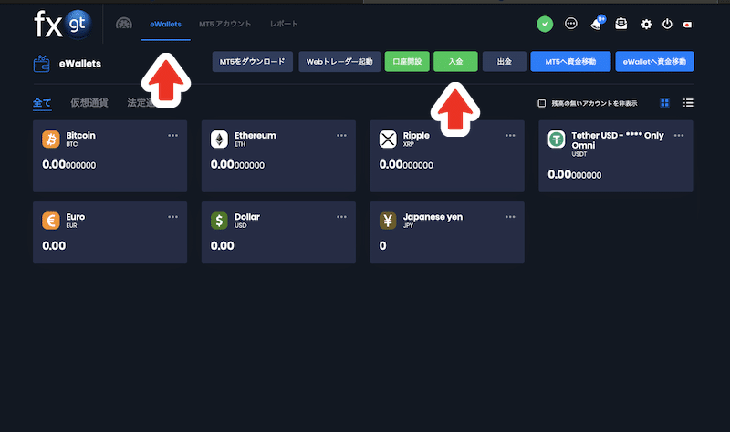Open Bitcoin card options menu
The width and height of the screenshot is (730, 432).
[172, 135]
